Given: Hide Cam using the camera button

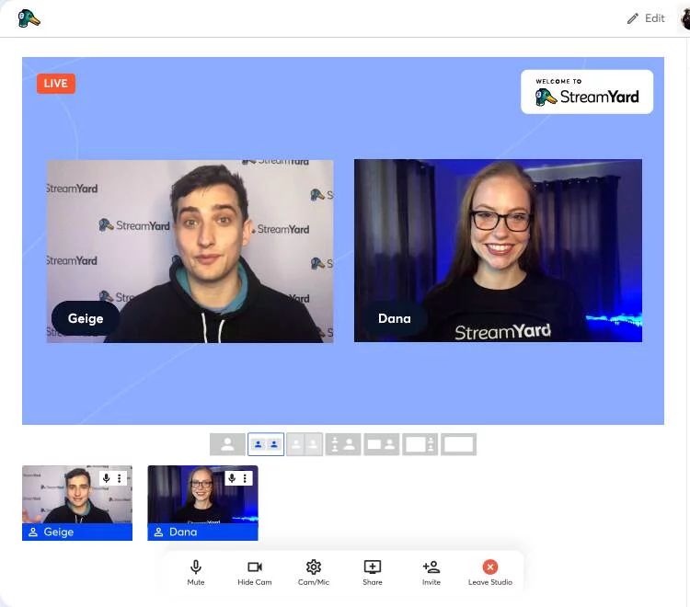Looking at the screenshot, I should [255, 573].
